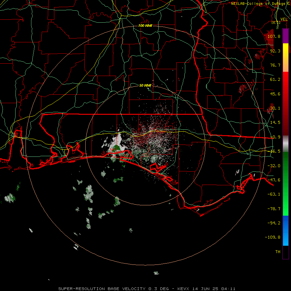The height and width of the screenshot is (291, 291).
Task: Click the TH threshold label
Action: [278, 252]
